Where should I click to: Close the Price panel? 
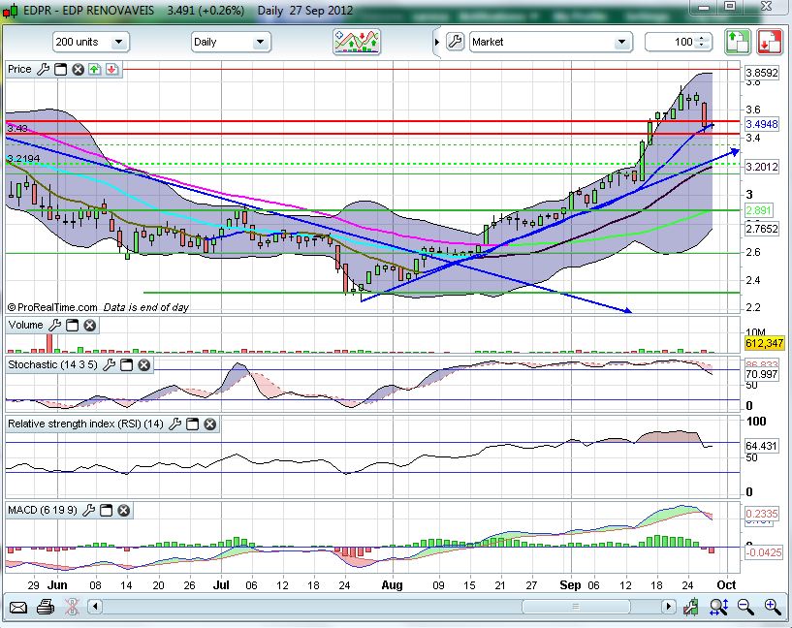pyautogui.click(x=78, y=70)
